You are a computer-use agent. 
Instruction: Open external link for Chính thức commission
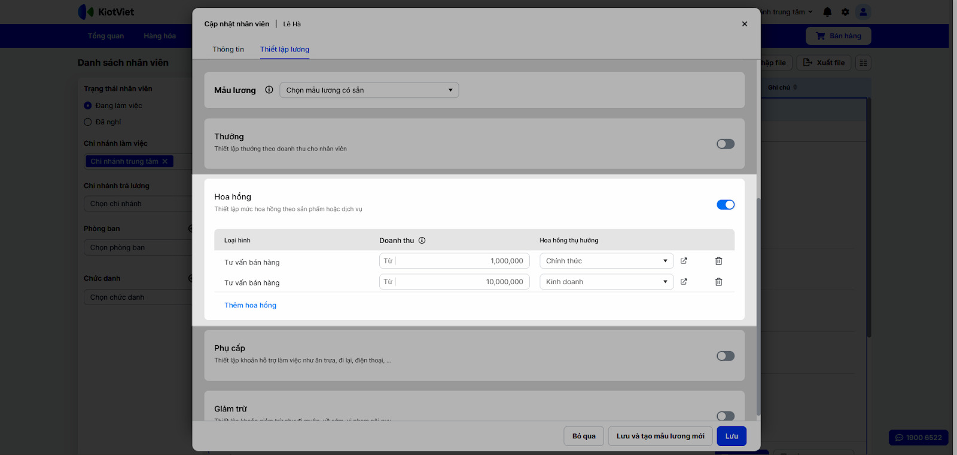[684, 261]
